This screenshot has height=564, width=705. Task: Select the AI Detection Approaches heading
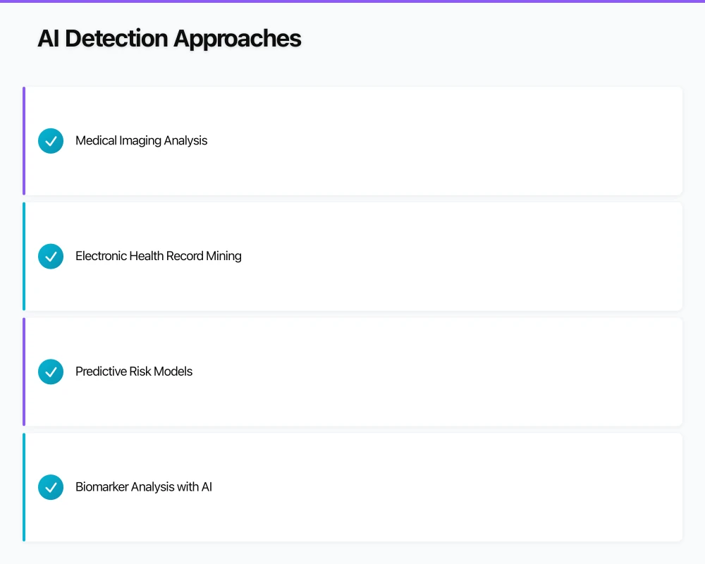(x=169, y=39)
